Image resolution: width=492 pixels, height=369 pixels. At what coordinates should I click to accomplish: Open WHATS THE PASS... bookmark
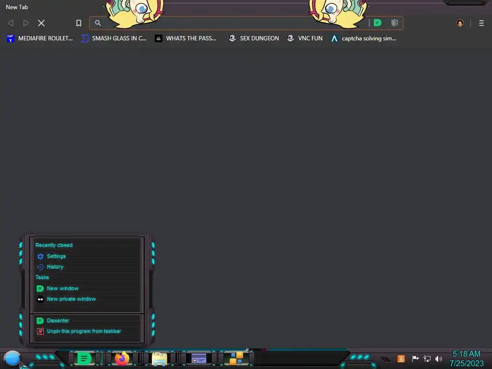tap(185, 38)
